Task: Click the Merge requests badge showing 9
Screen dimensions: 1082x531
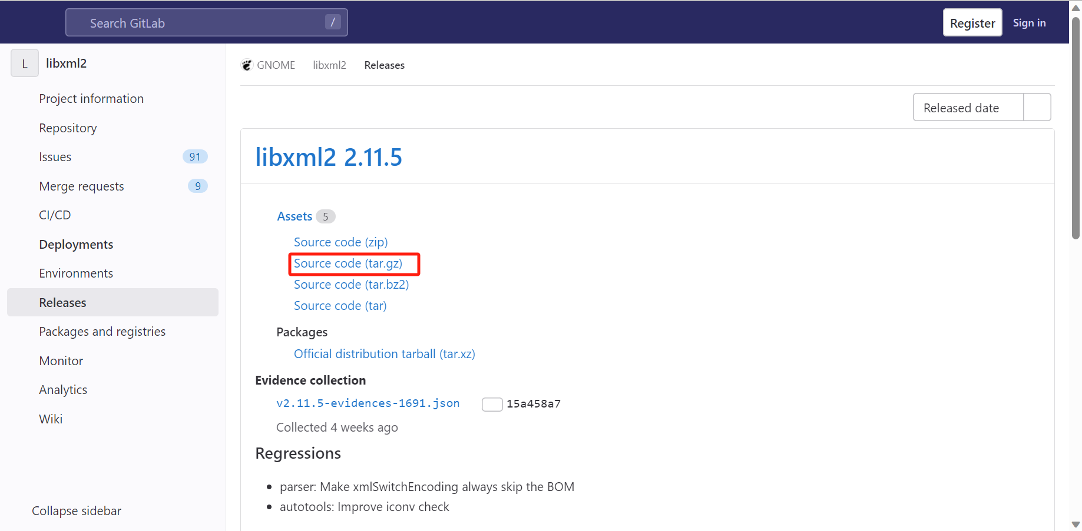Action: tap(197, 186)
